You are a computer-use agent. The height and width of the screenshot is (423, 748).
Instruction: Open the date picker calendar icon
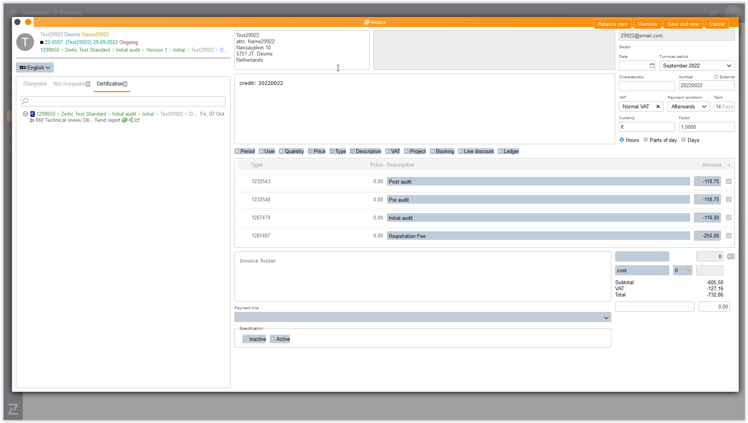[652, 66]
